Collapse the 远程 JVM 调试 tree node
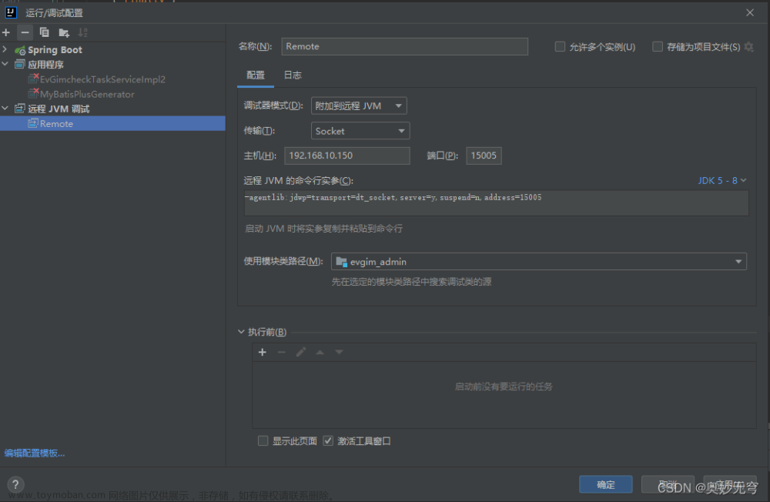Screen dimensions: 770x502 [x=5, y=109]
